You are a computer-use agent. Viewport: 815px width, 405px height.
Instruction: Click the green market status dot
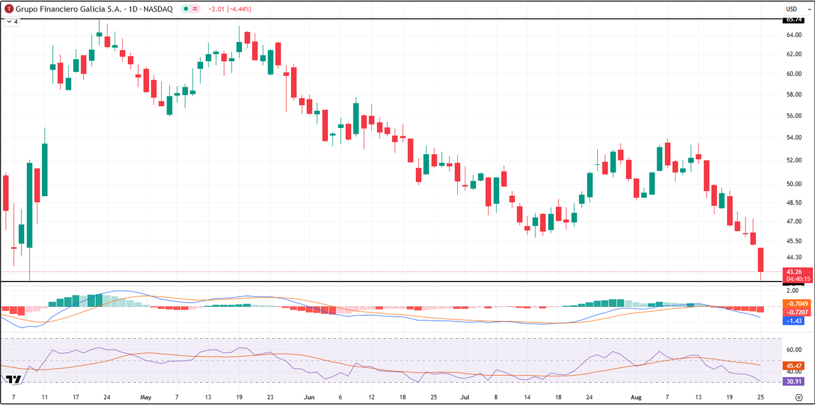click(x=185, y=9)
